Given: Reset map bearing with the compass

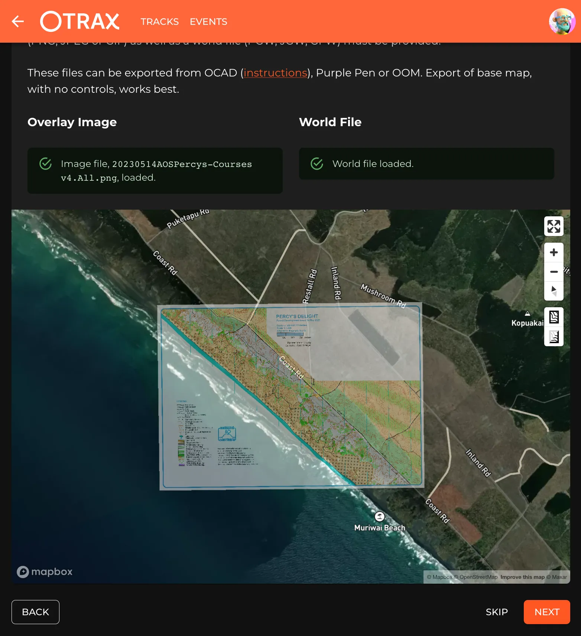Looking at the screenshot, I should [554, 291].
